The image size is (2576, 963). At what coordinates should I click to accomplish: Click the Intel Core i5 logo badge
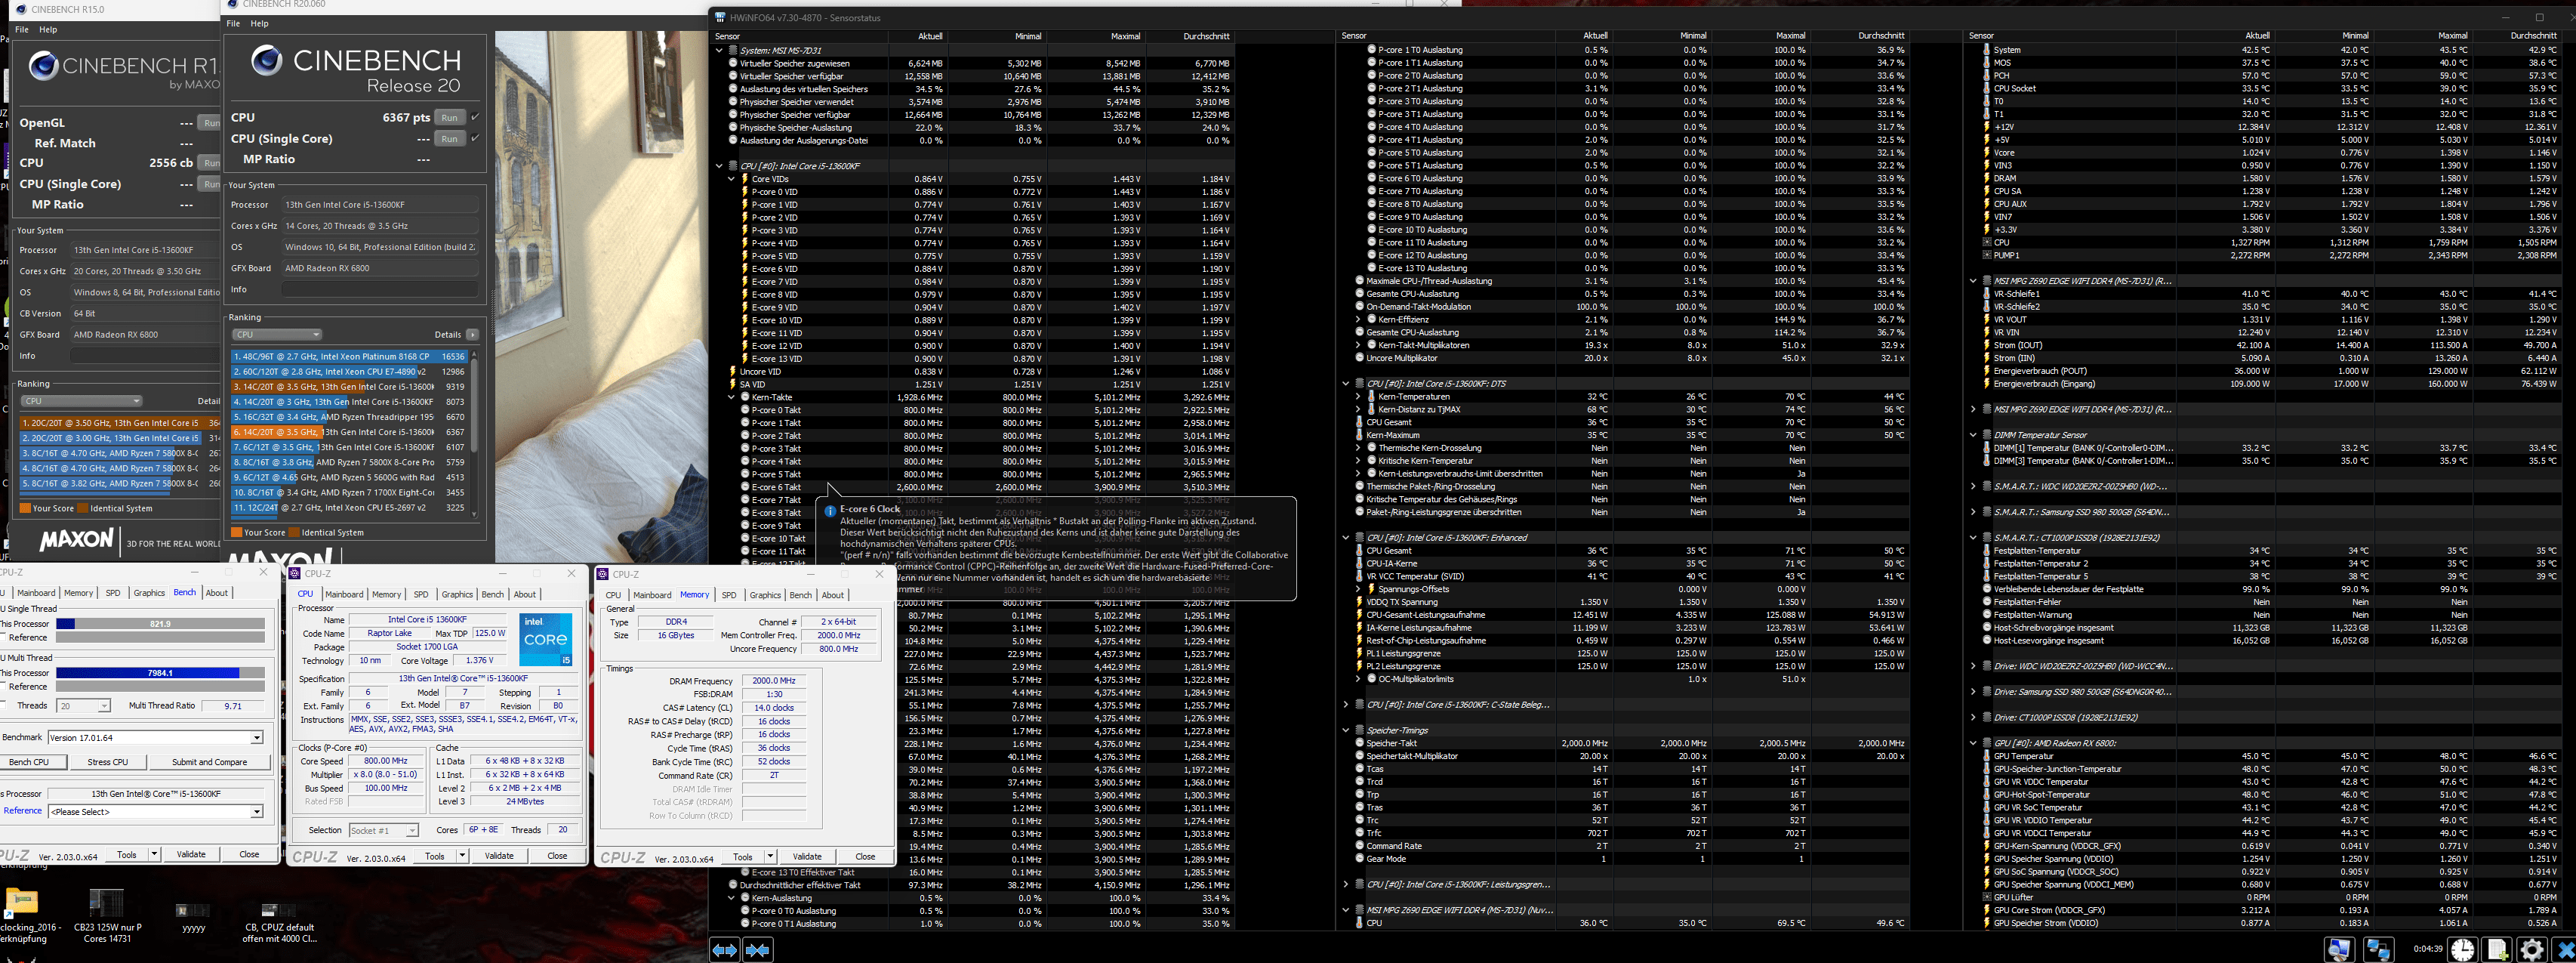[545, 639]
